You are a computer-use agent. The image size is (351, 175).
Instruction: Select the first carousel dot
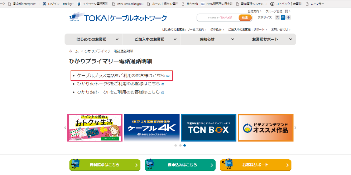[176, 145]
